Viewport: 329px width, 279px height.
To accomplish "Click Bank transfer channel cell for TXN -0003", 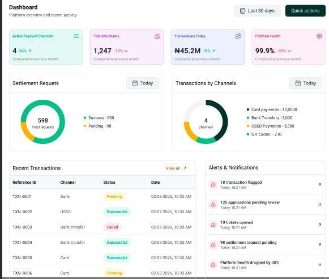I will click(x=72, y=227).
